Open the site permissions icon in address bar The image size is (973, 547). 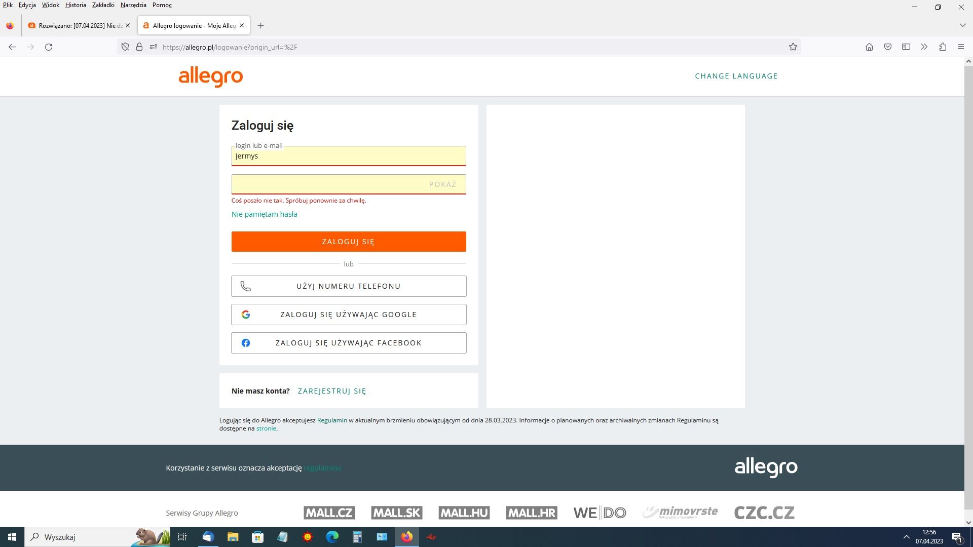[154, 47]
